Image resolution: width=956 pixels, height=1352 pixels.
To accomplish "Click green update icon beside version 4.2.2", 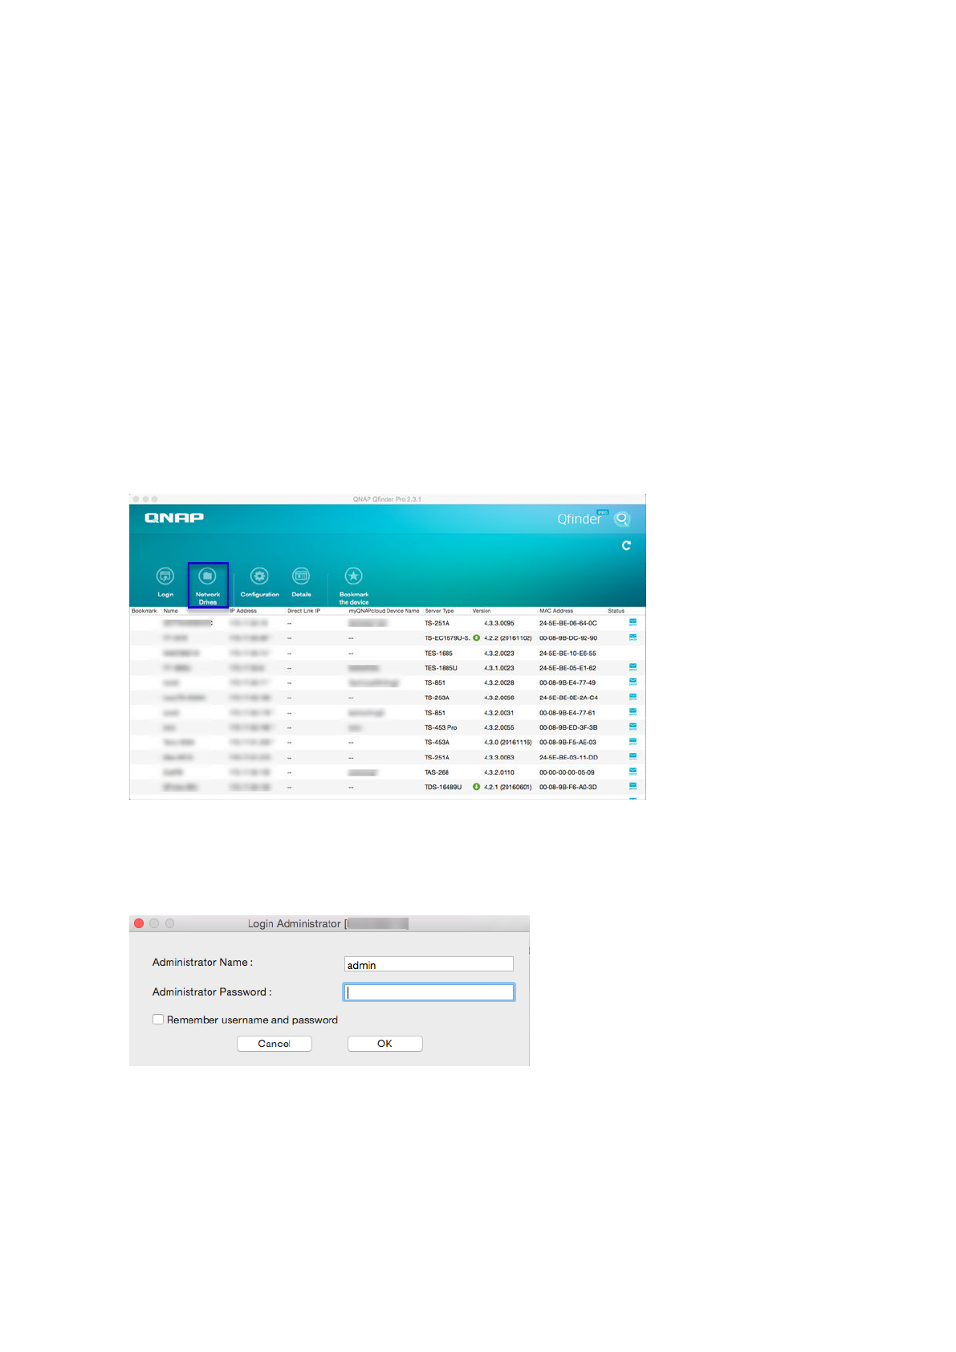I will (477, 637).
